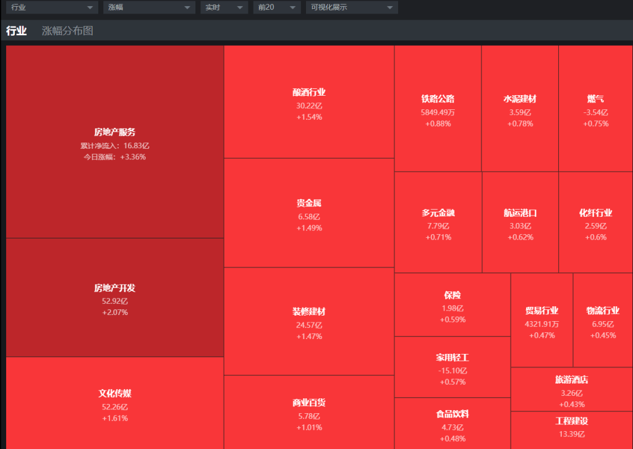Open the 商业百货 sector tile
633x449 pixels.
308,412
